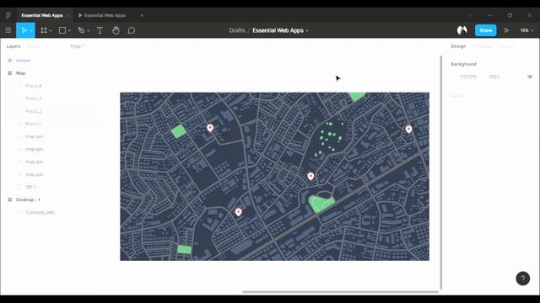Switch to the Design tab
The width and height of the screenshot is (540, 303).
click(458, 46)
